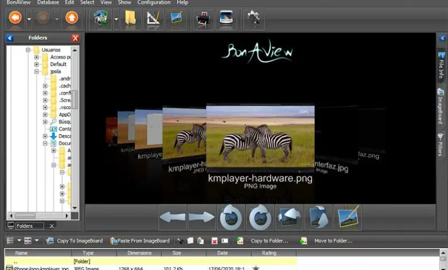448x270 pixels.
Task: Click the printer icon in top toolbar
Action: [x=203, y=20]
